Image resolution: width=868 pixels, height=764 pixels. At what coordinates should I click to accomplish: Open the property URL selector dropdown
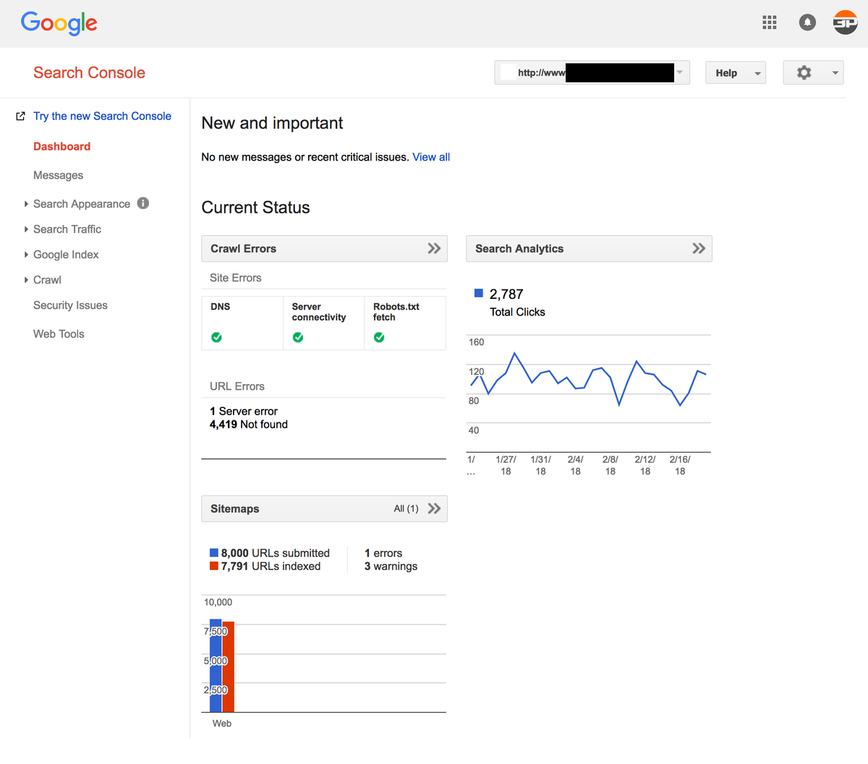pyautogui.click(x=592, y=72)
